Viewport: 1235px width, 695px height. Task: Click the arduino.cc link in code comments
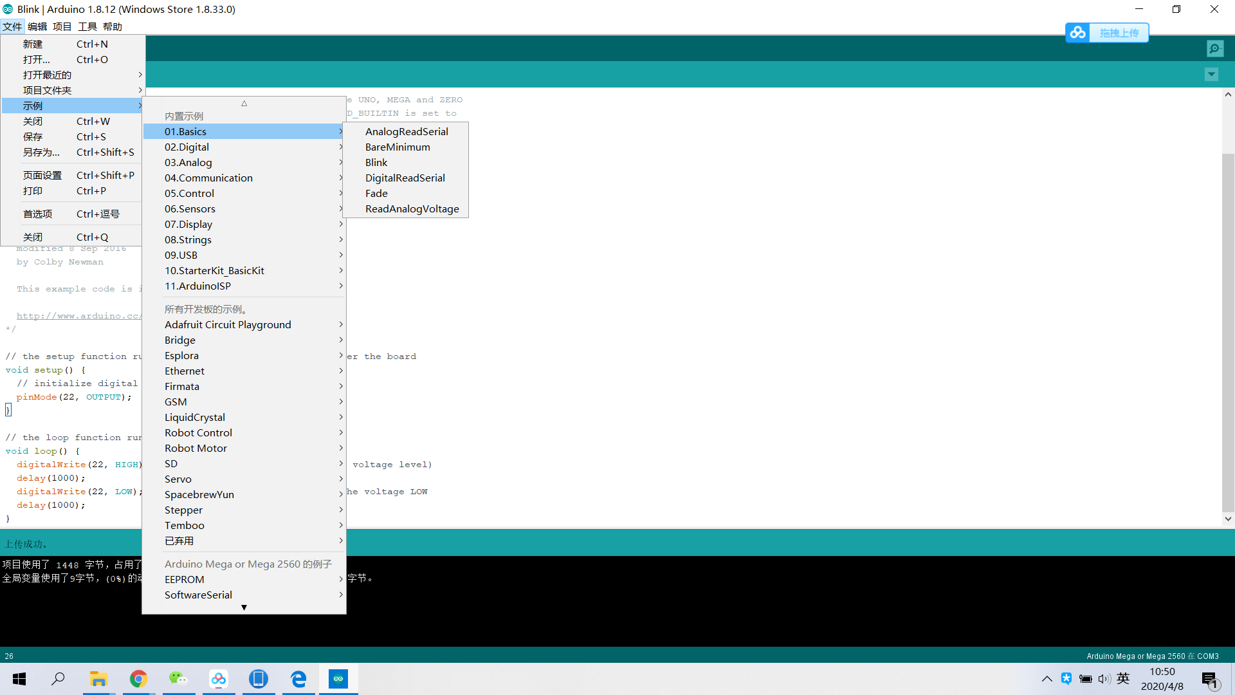78,315
